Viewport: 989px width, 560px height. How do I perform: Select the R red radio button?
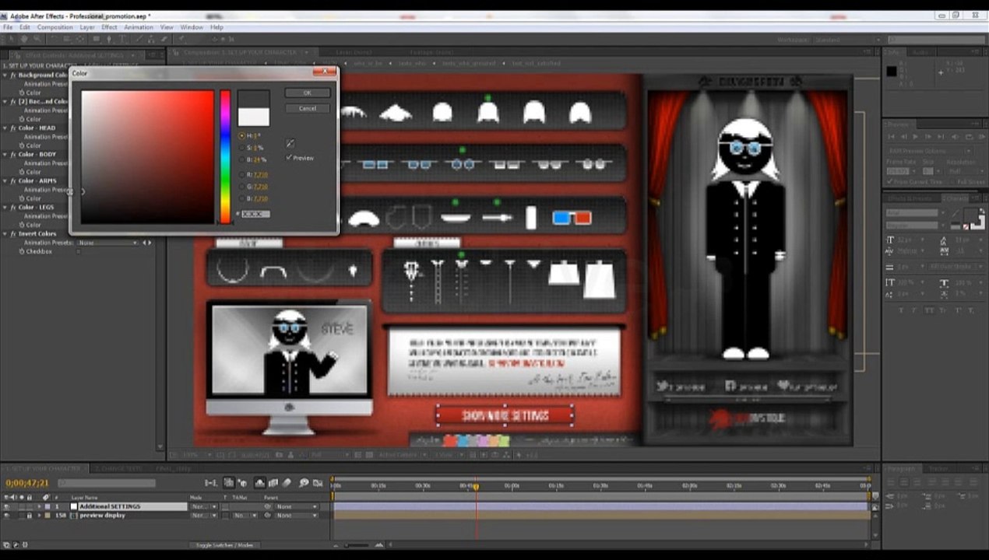[x=241, y=175]
